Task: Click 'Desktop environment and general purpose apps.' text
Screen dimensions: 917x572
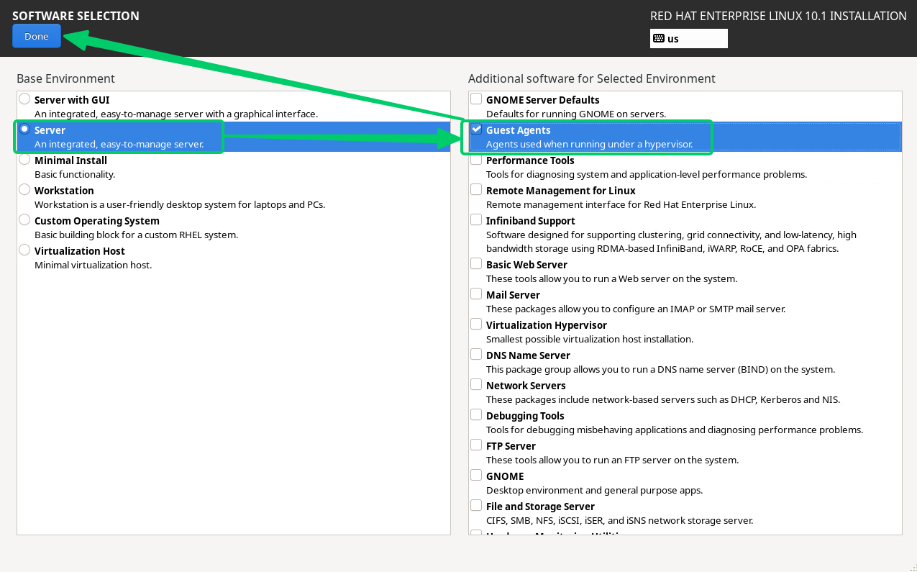Action: (x=594, y=490)
